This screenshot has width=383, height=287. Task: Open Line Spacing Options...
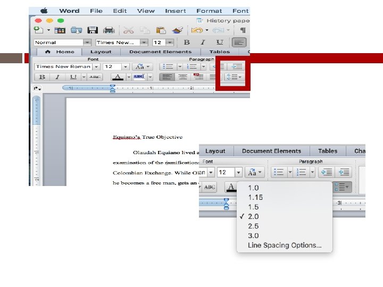click(x=285, y=245)
